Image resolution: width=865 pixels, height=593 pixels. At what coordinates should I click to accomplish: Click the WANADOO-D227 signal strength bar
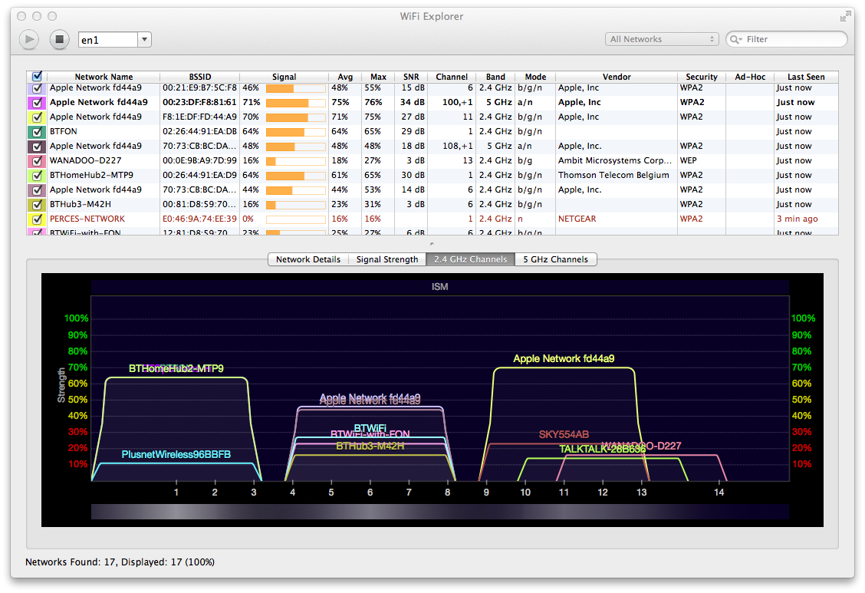296,161
